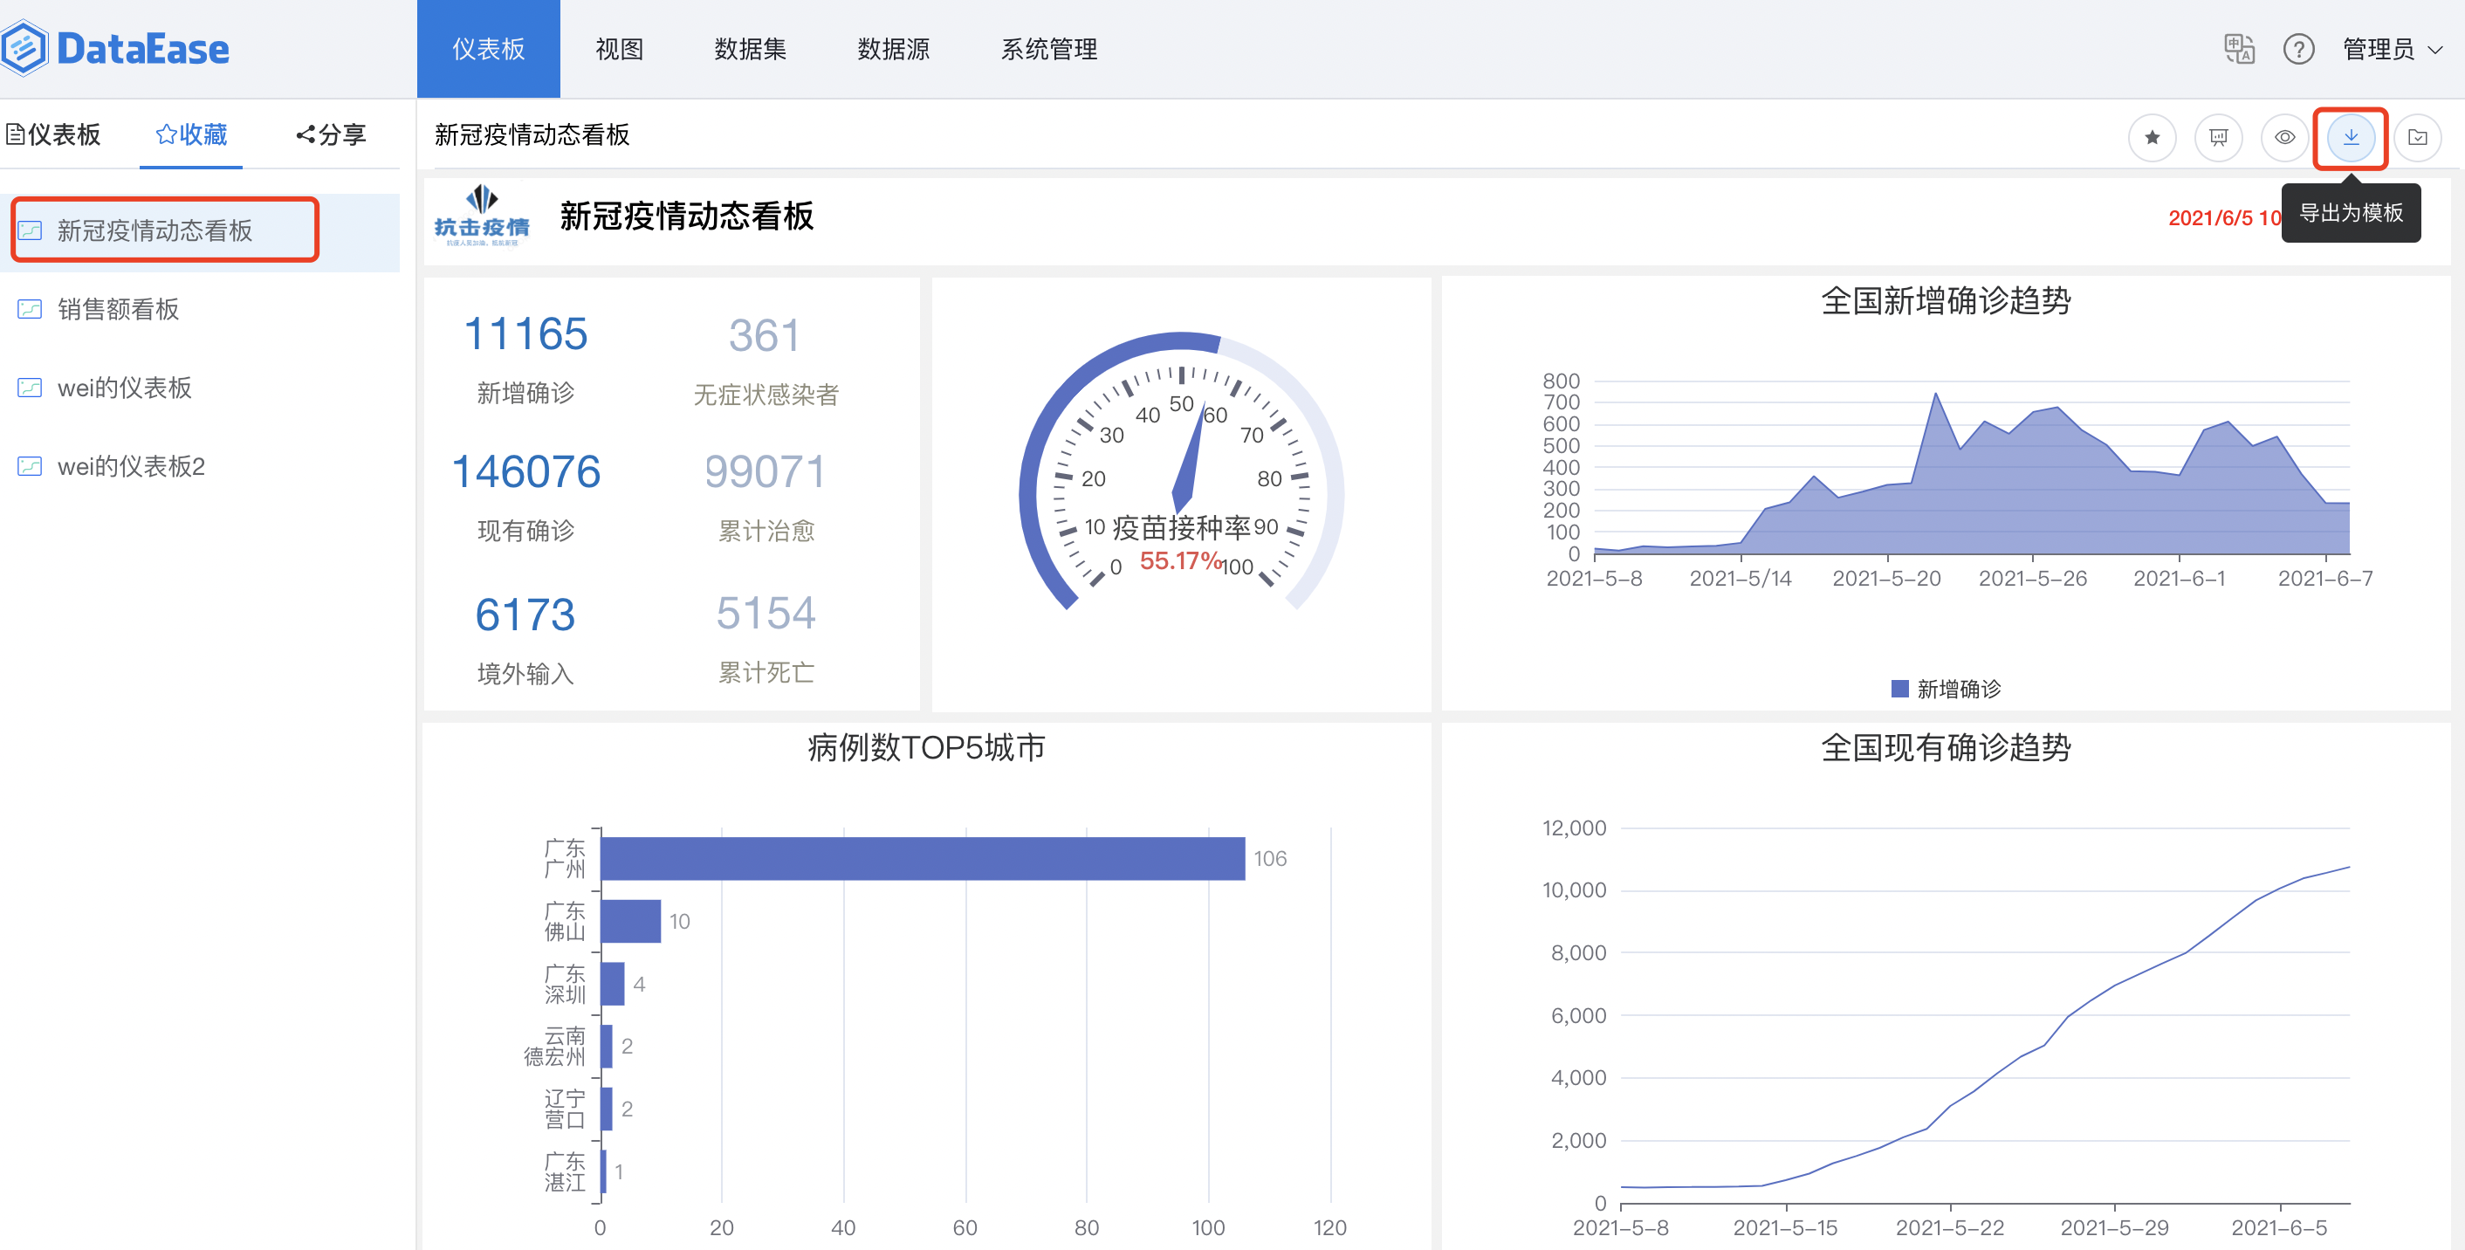
Task: Click the 361 无症状感染者 value
Action: 765,335
